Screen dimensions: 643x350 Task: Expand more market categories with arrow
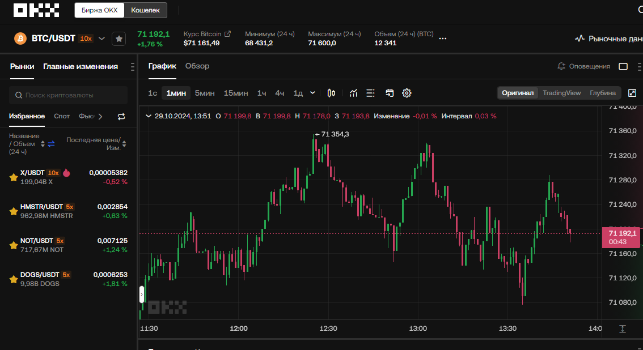[x=100, y=117]
